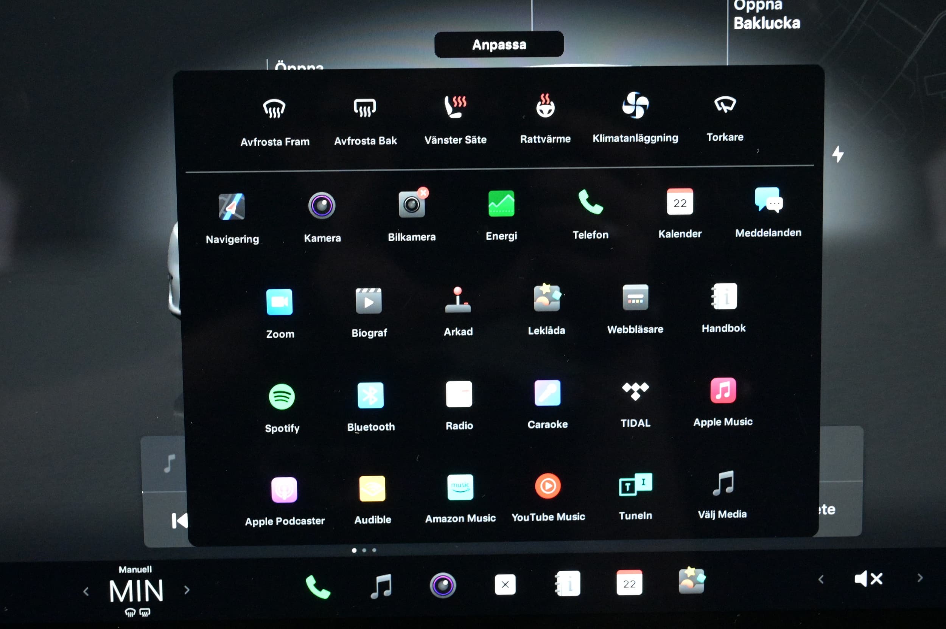
Task: Raise volume with right arrow
Action: pos(920,578)
